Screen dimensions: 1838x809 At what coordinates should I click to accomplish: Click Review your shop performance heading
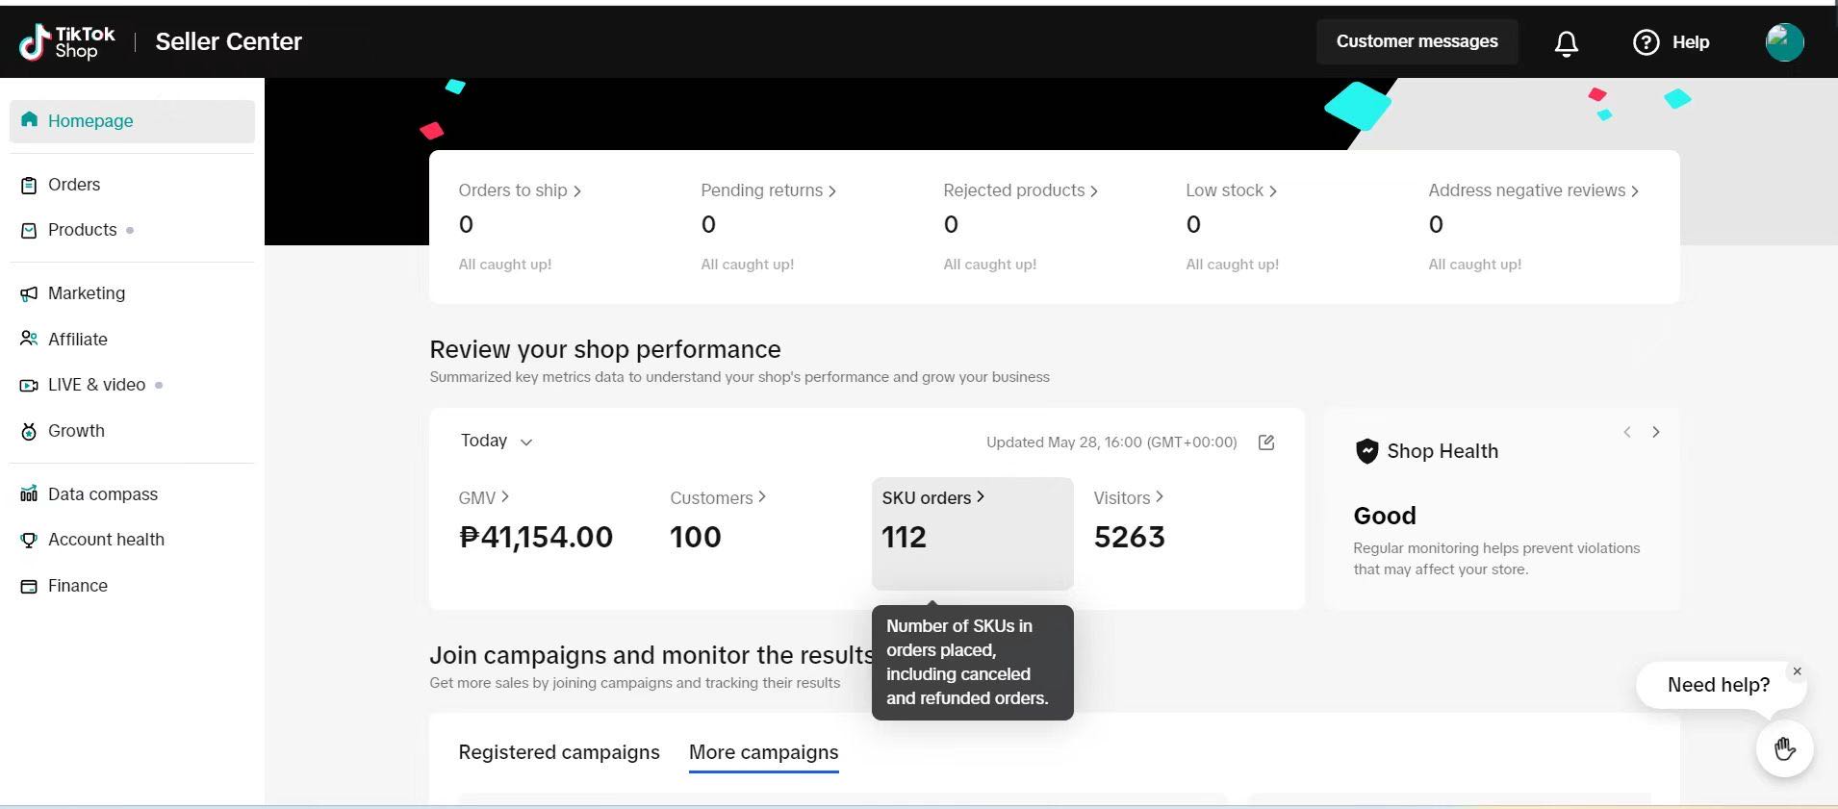coord(605,349)
